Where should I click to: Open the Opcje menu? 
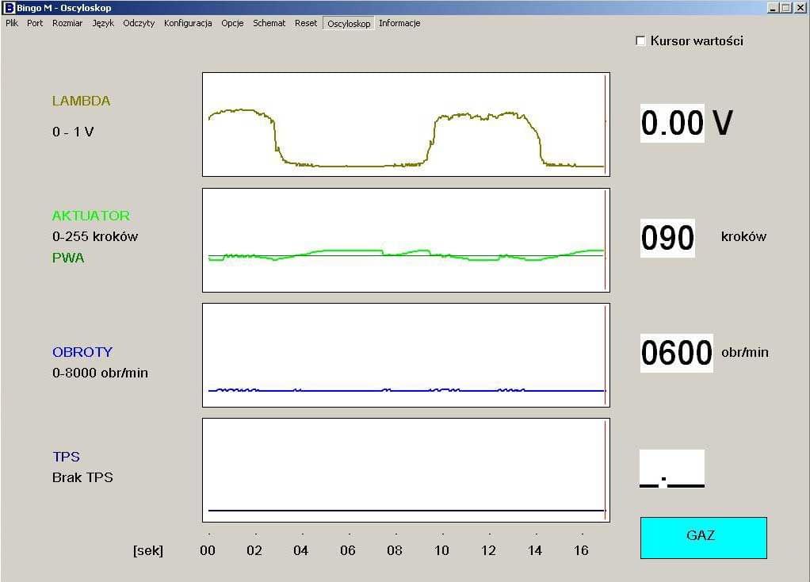[232, 23]
